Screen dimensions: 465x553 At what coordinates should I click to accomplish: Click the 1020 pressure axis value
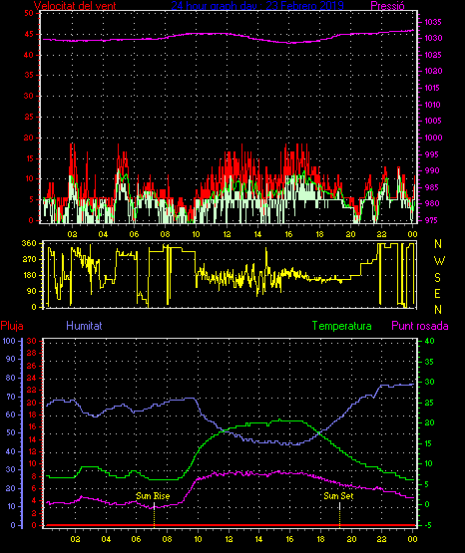tap(432, 71)
